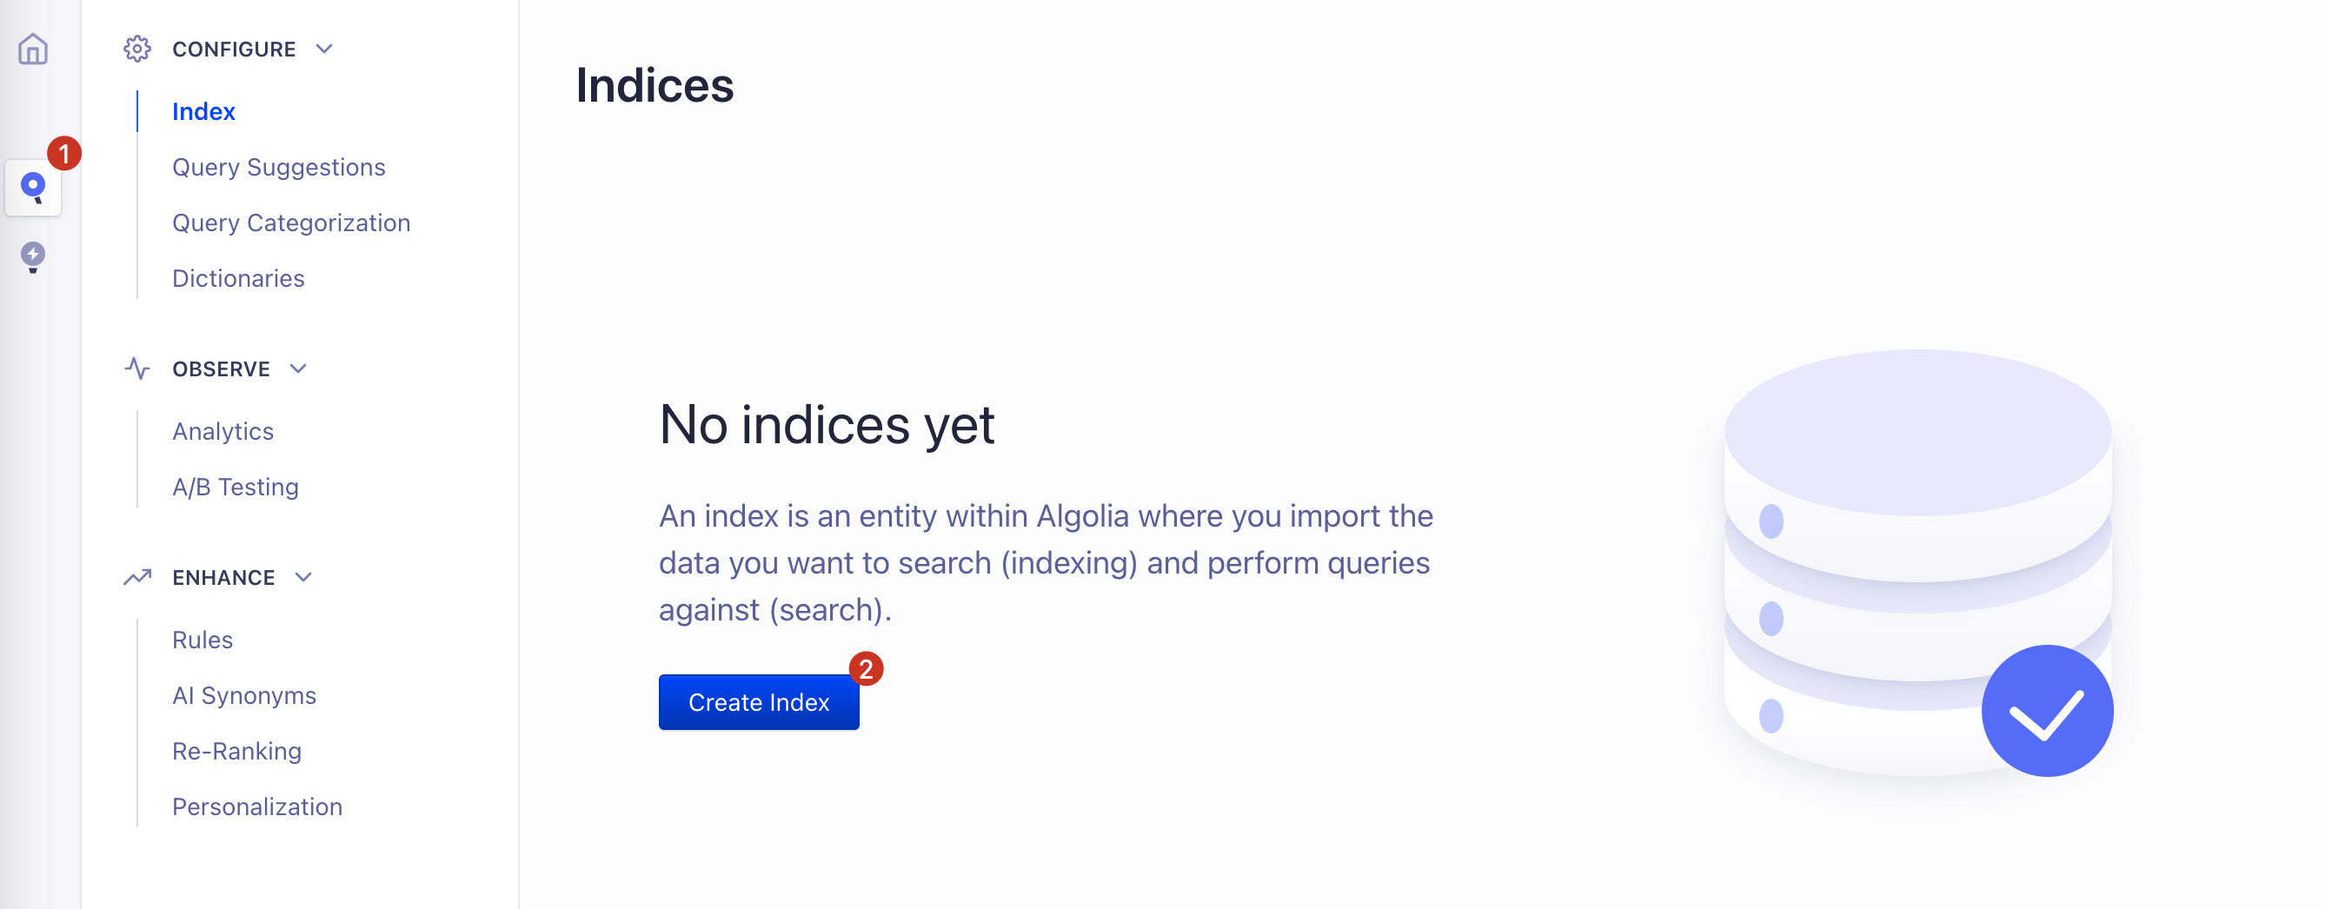Screen dimensions: 2326x909
Task: Open Query Suggestions menu item
Action: [x=278, y=167]
